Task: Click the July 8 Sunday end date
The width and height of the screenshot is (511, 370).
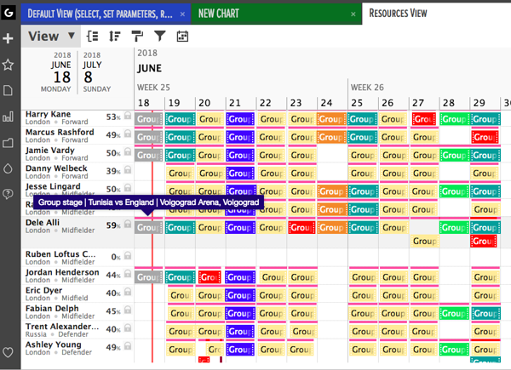Action: click(97, 72)
